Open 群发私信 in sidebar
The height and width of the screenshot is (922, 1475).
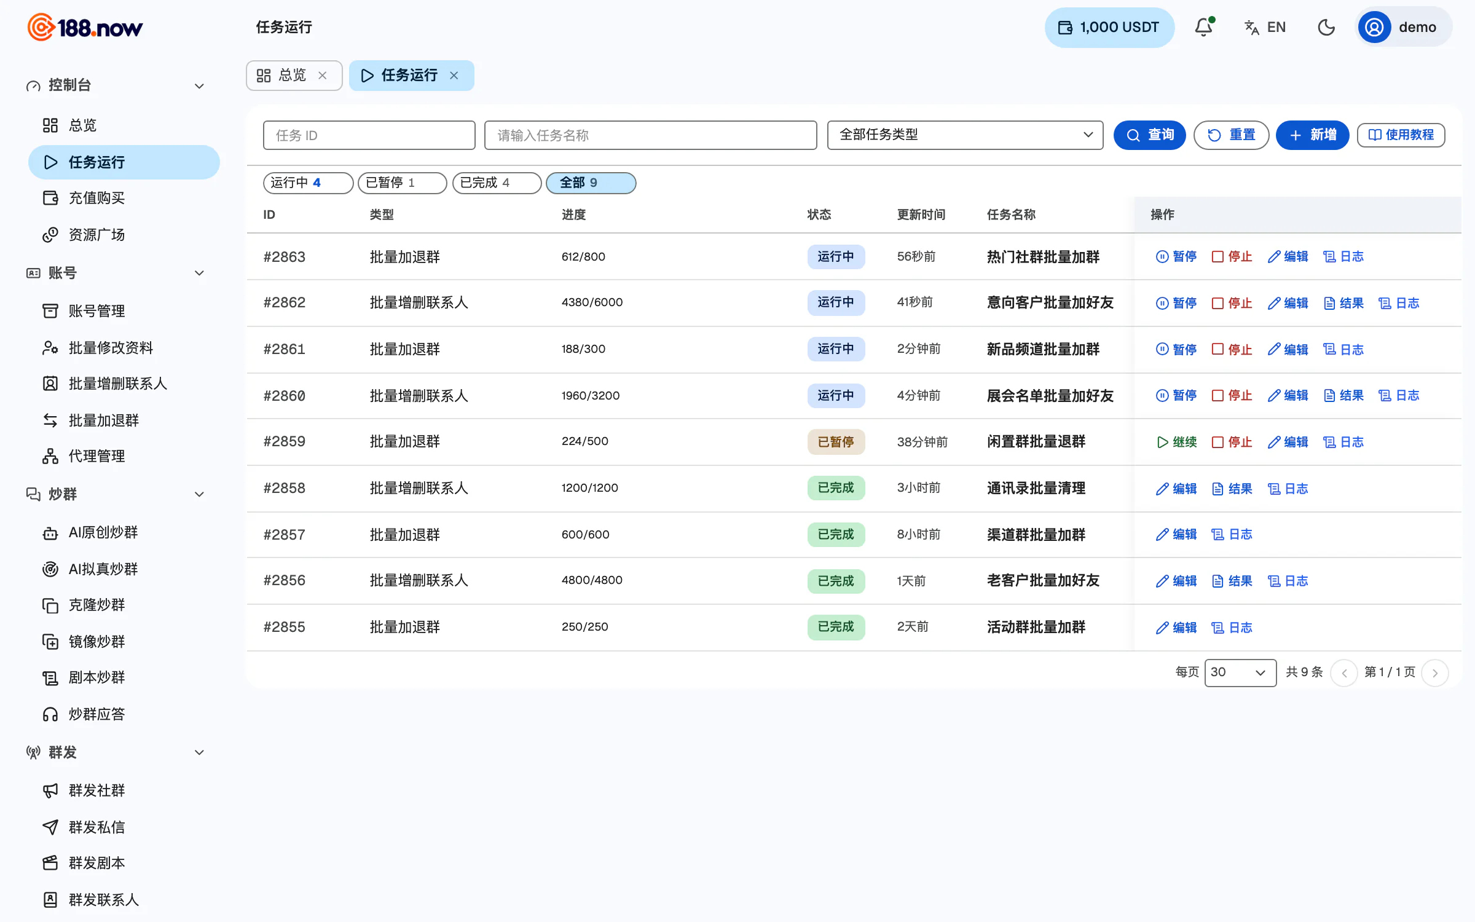click(x=124, y=827)
